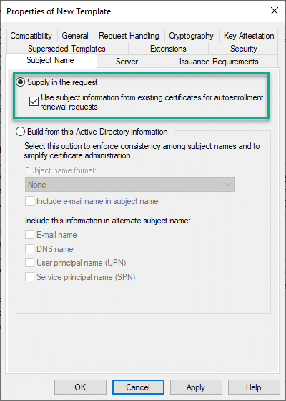Screen dimensions: 286x401
Task: Toggle Include e-mail name in subject name
Action: pos(29,201)
